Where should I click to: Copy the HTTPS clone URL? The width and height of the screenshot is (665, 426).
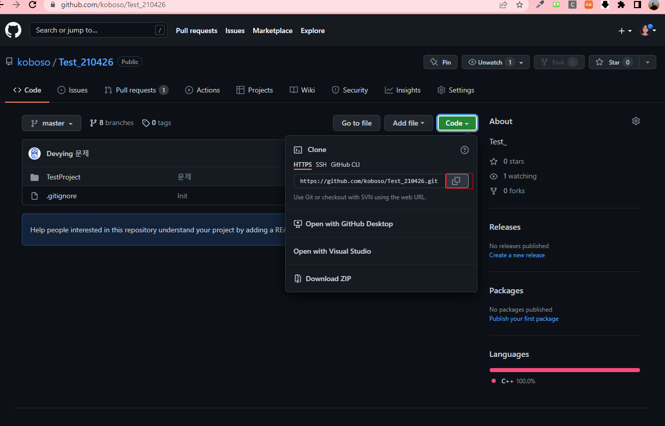click(457, 181)
